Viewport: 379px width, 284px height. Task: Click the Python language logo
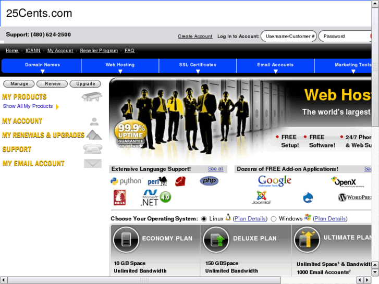(126, 181)
